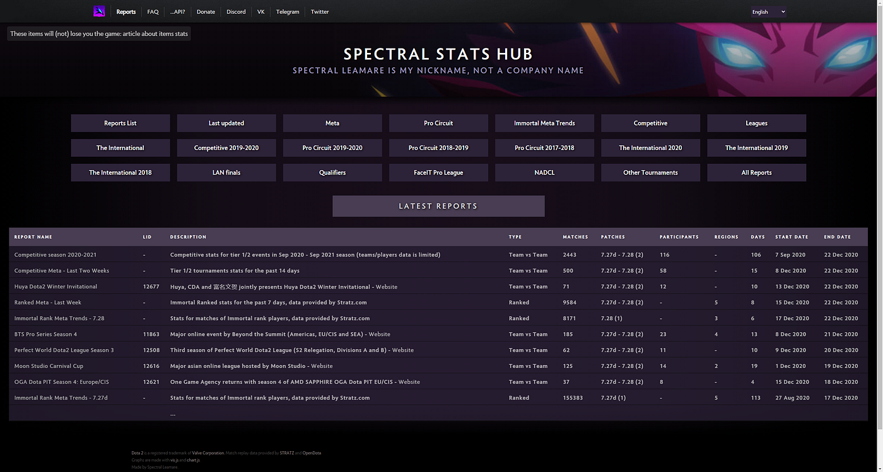Open the NADCL category
The width and height of the screenshot is (883, 472).
pos(544,172)
